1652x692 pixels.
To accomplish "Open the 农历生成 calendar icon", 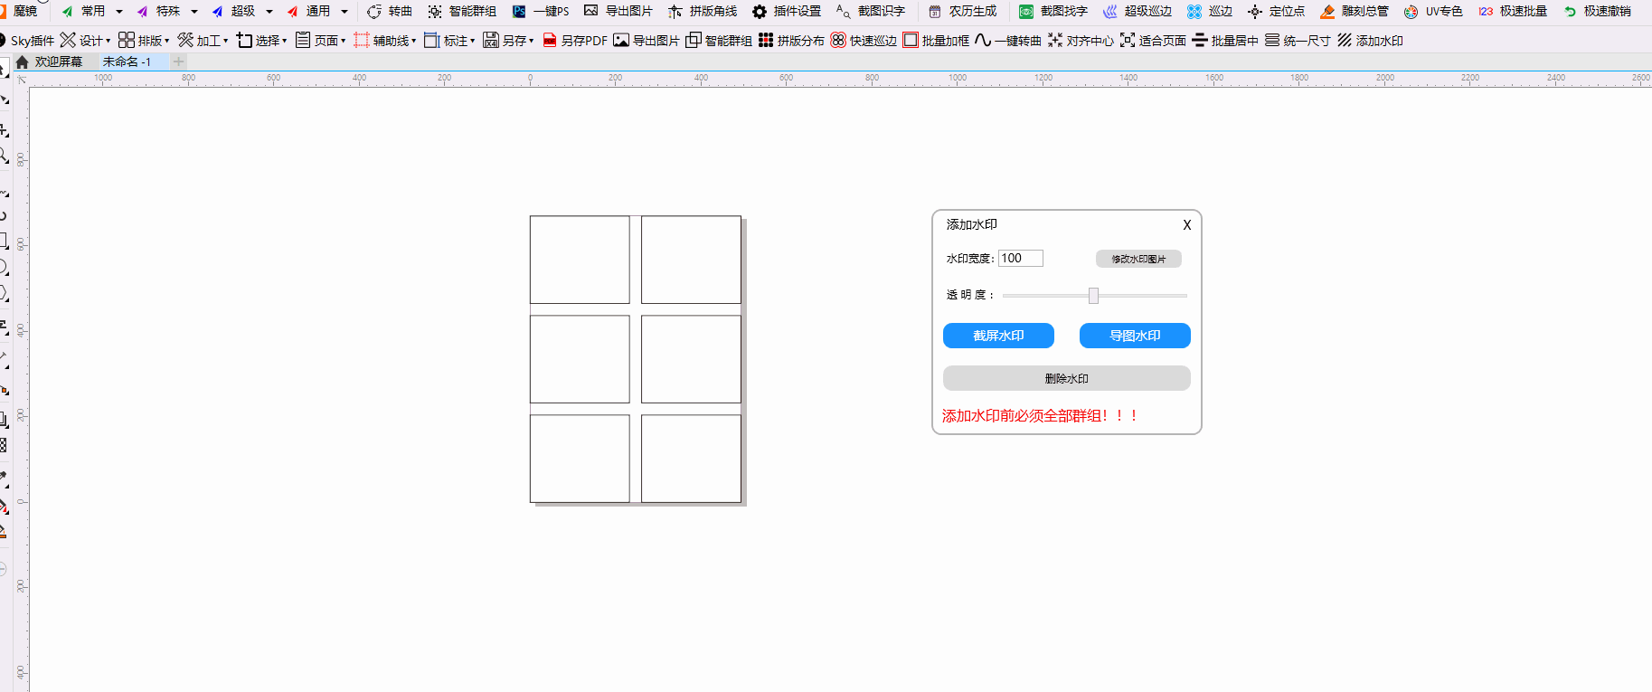I will coord(935,12).
